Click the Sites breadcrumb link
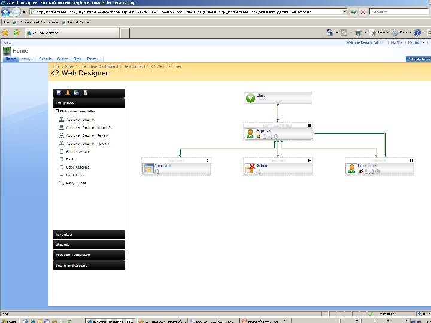The width and height of the screenshot is (431, 323). click(x=69, y=66)
